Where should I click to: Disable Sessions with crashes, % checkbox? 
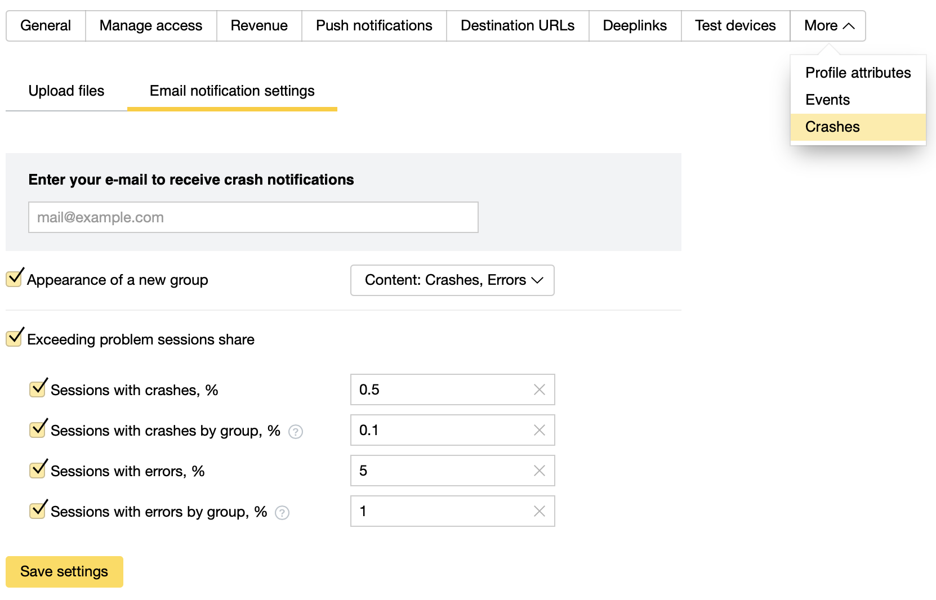click(x=38, y=389)
